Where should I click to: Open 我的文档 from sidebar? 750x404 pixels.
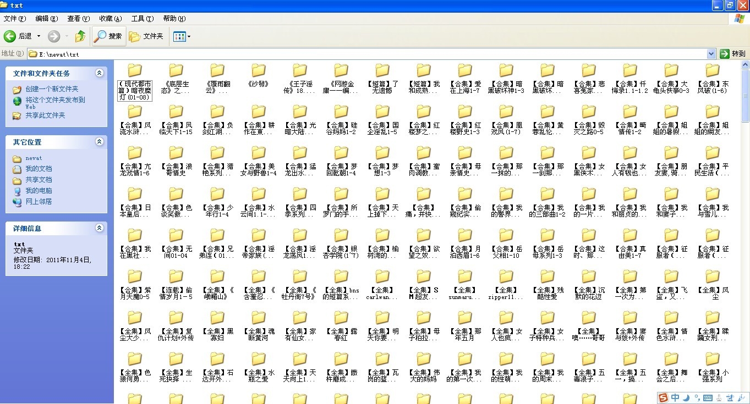39,169
